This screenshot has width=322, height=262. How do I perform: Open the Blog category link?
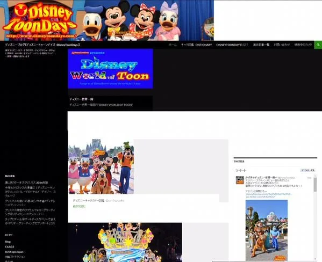[x=8, y=242]
